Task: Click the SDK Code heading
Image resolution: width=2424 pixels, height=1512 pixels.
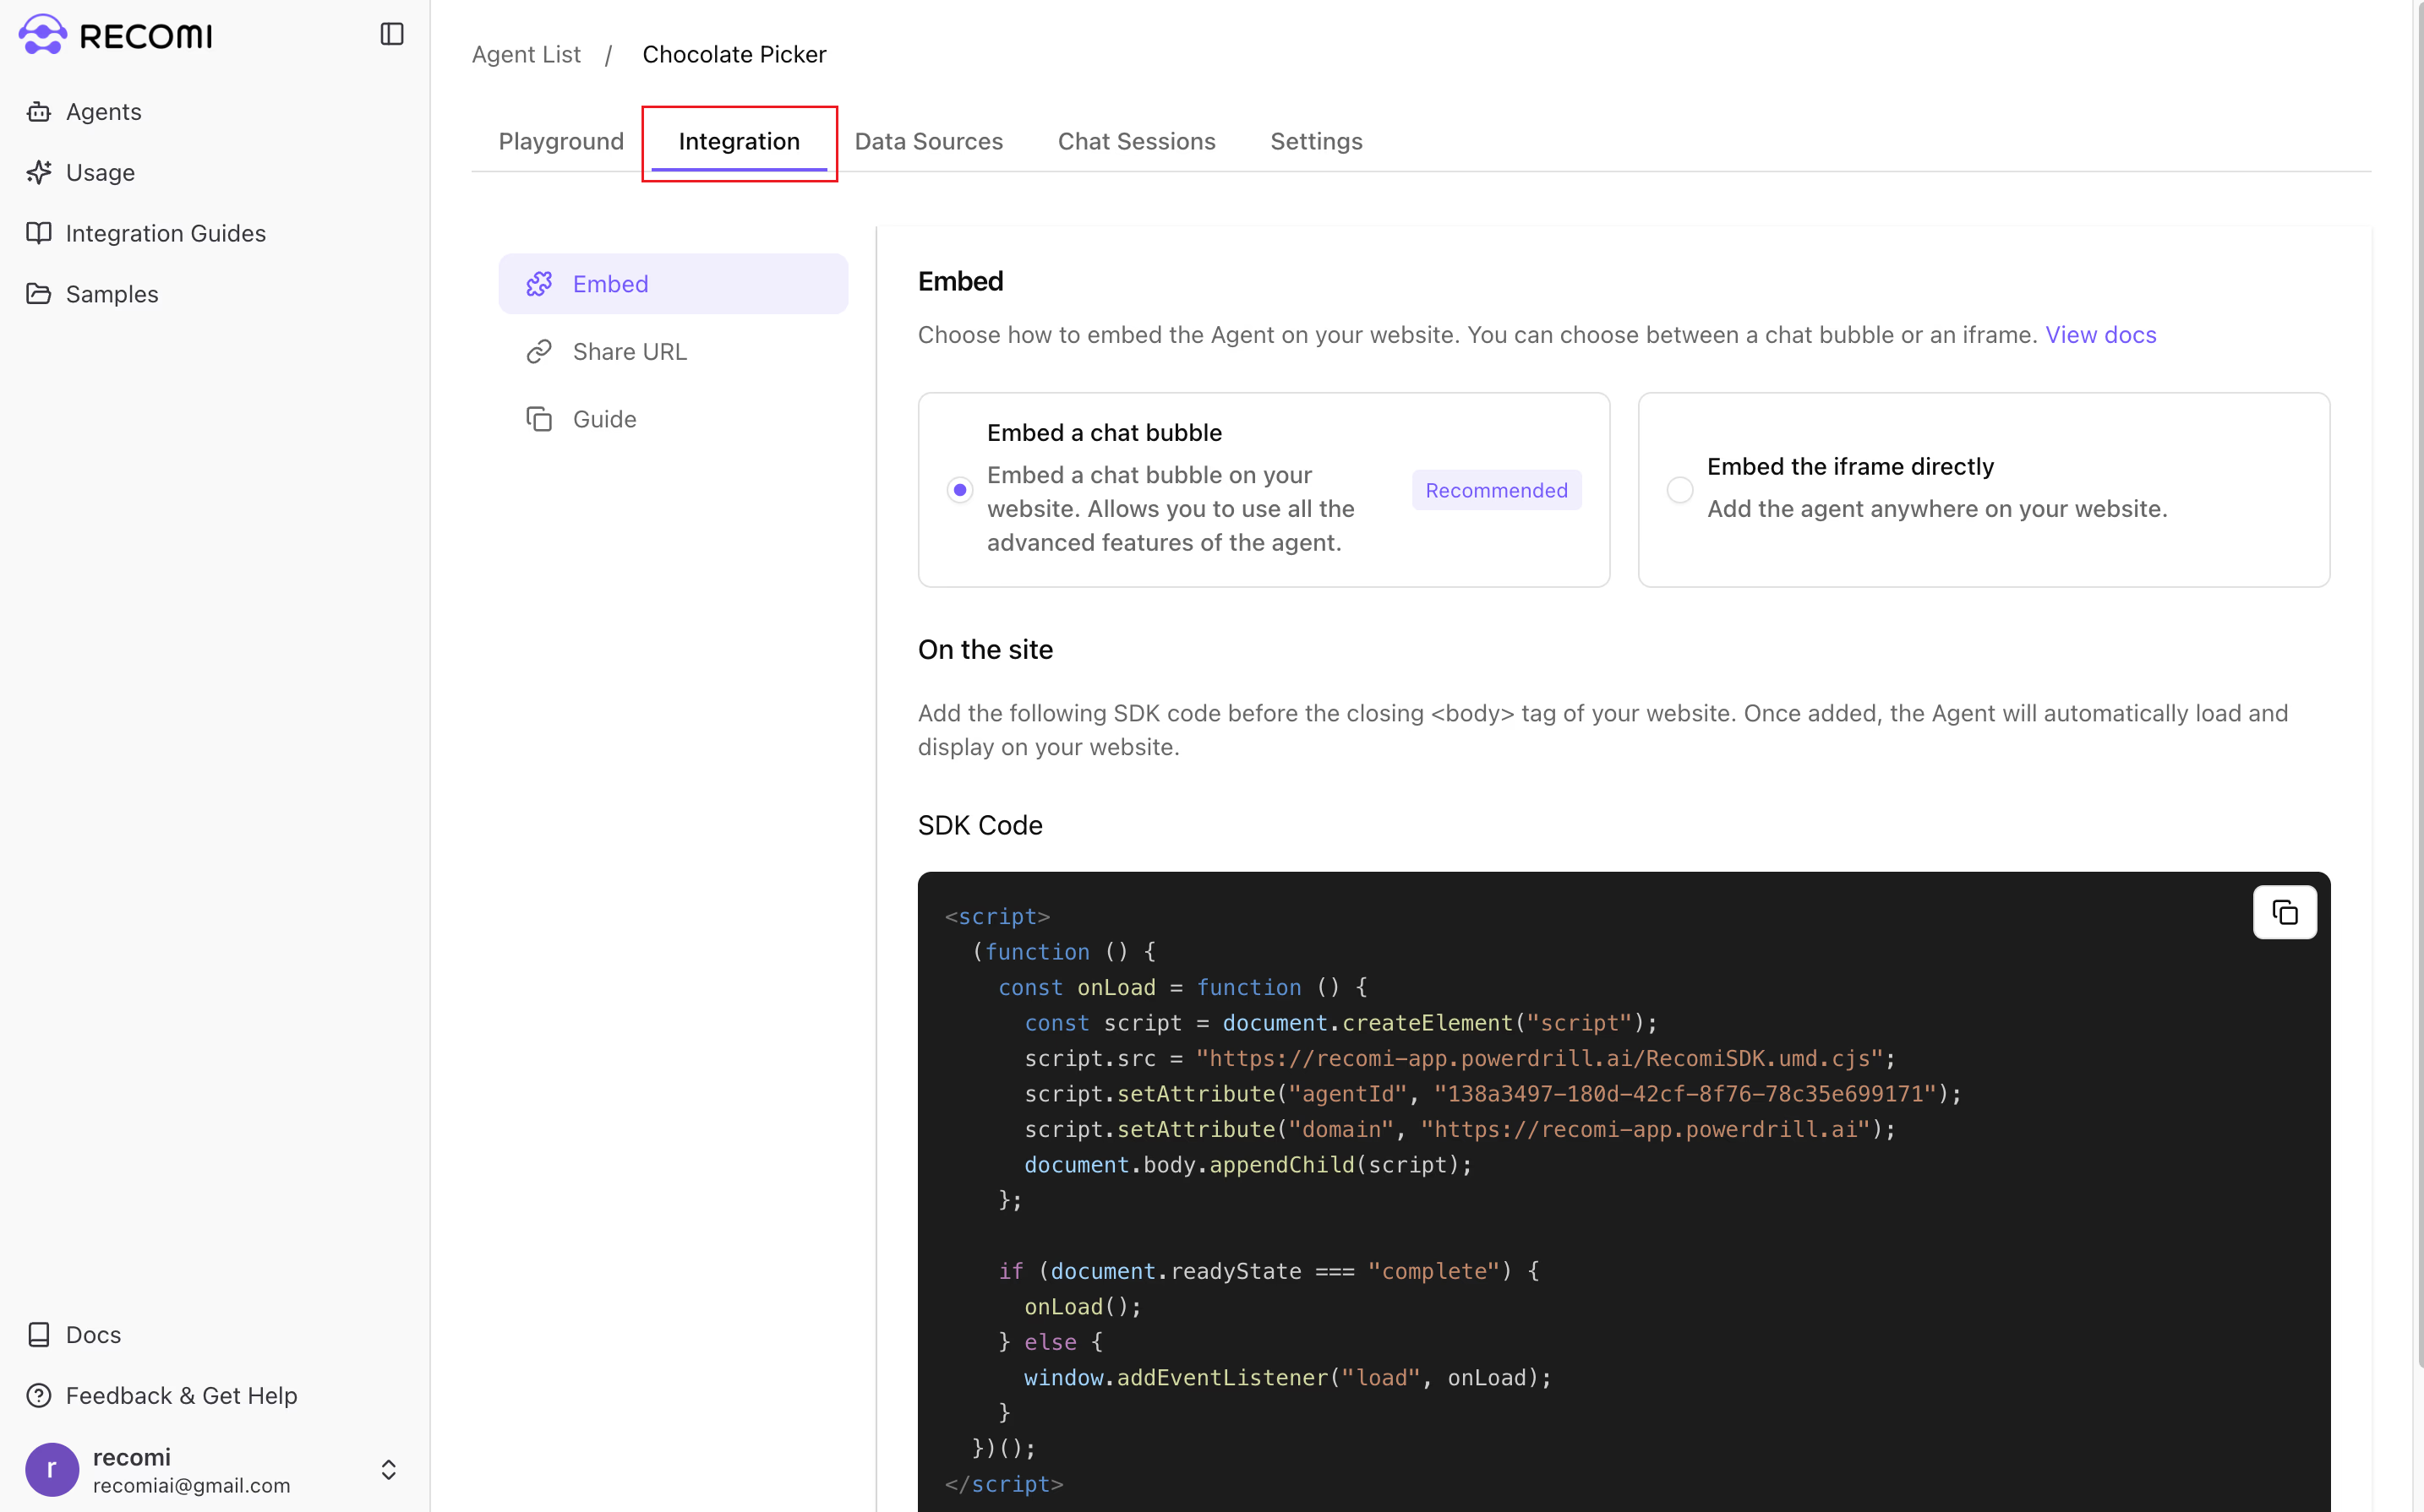Action: click(x=980, y=825)
